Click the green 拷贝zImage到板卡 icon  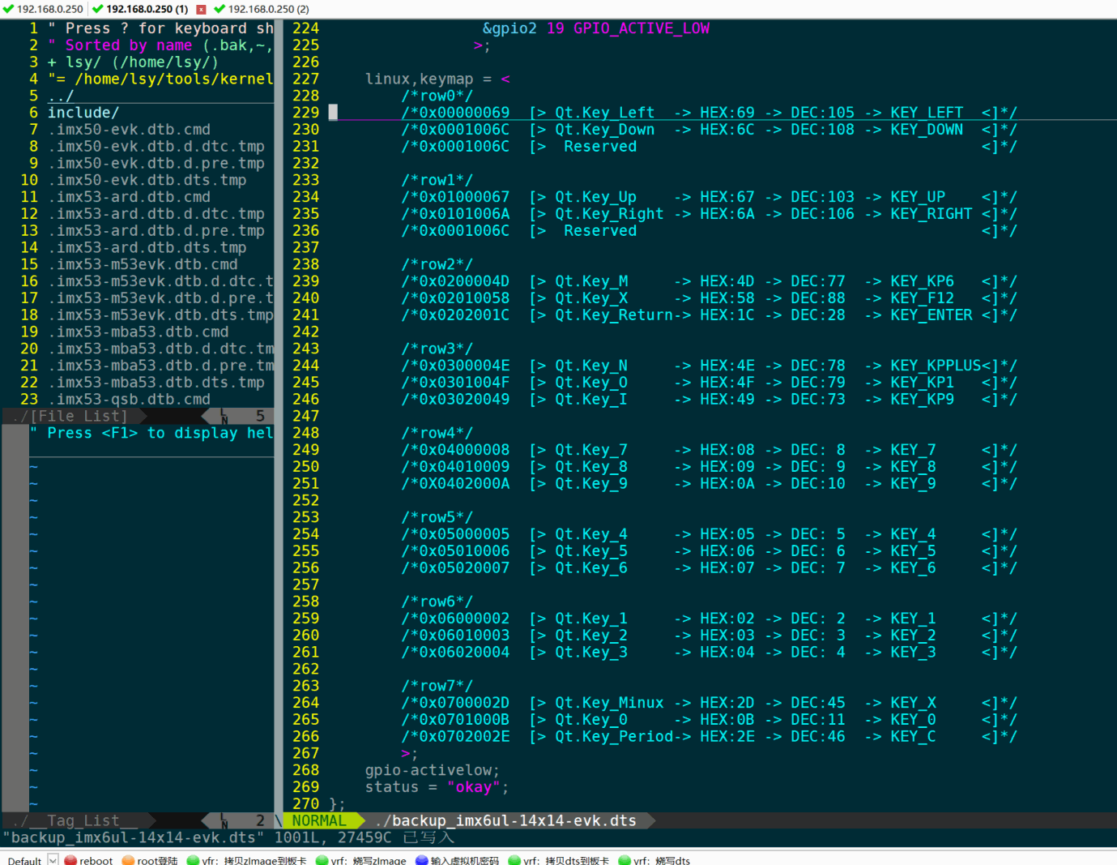click(x=193, y=860)
